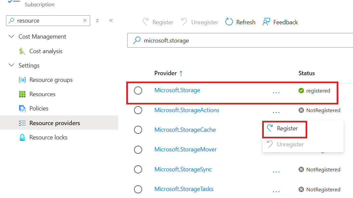Click the Policies document icon
The image size is (353, 198).
[x=22, y=108]
